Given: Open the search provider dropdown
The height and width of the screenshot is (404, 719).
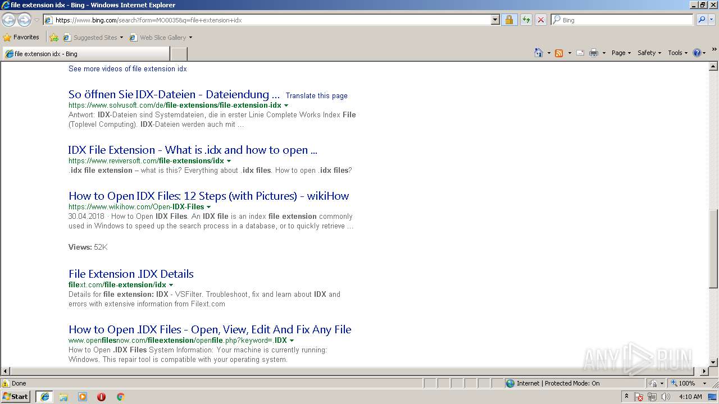Looking at the screenshot, I should tap(712, 20).
